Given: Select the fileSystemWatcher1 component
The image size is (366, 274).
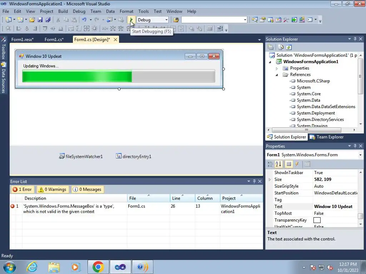Looking at the screenshot, I should coord(81,156).
